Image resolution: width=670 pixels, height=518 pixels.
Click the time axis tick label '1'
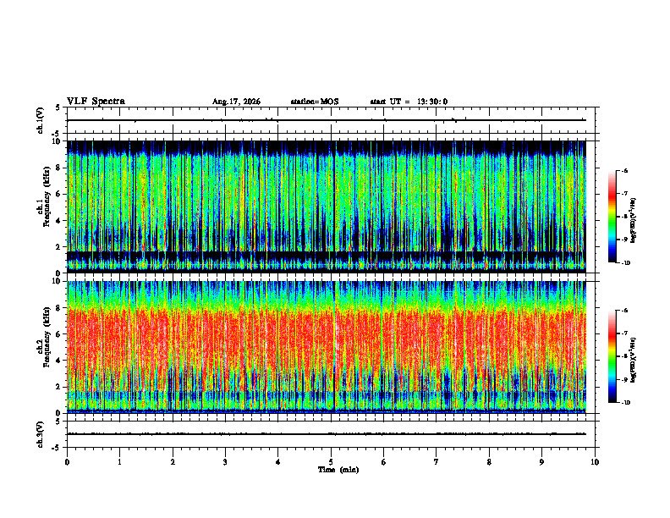point(119,462)
